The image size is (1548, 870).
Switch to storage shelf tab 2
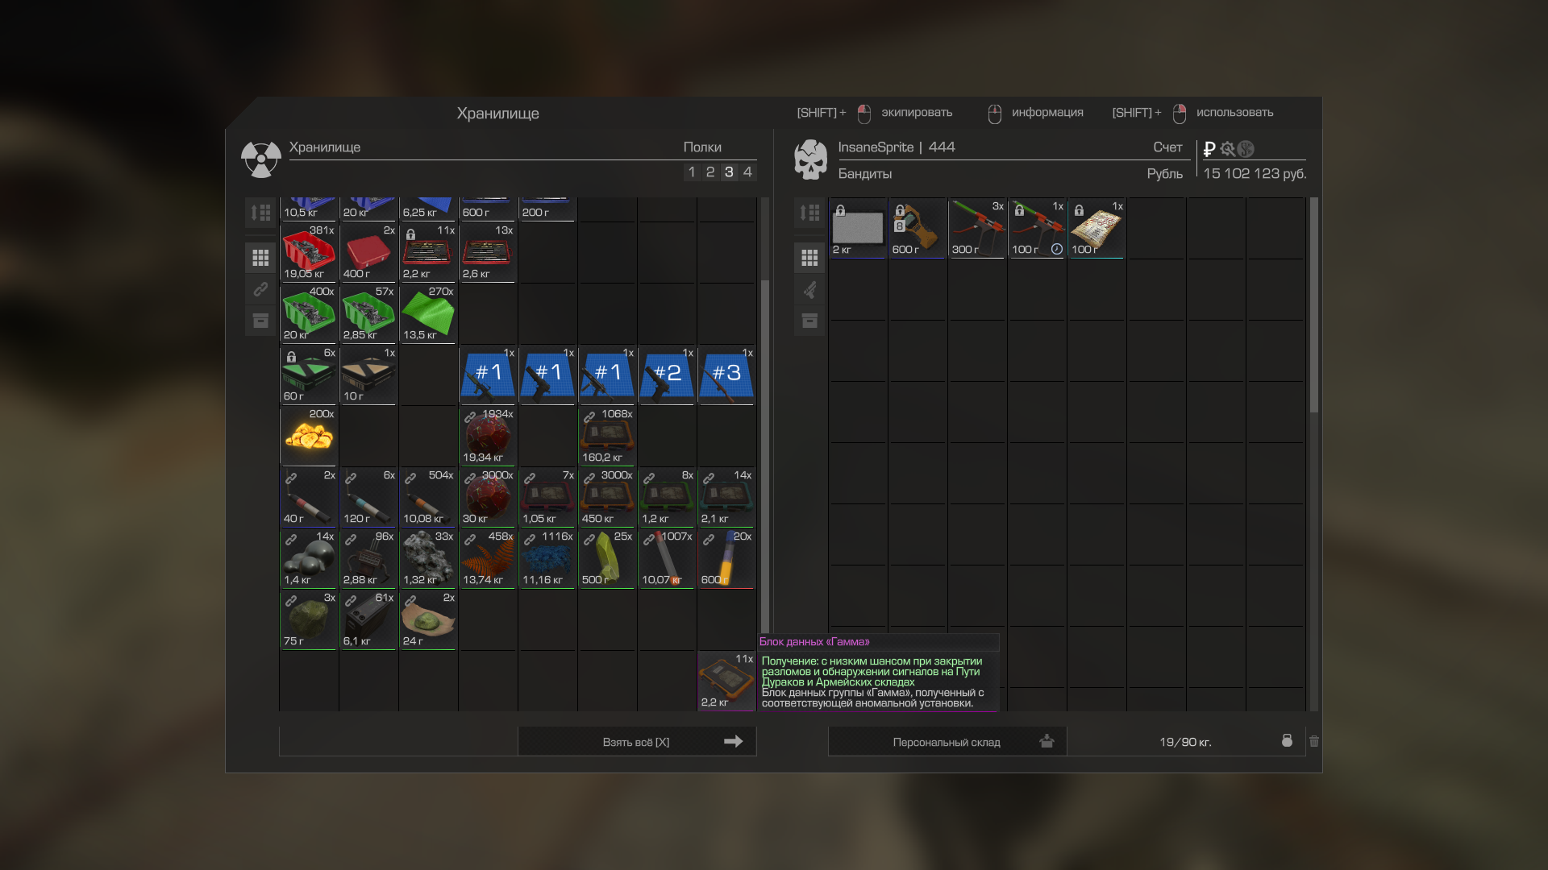pyautogui.click(x=710, y=172)
